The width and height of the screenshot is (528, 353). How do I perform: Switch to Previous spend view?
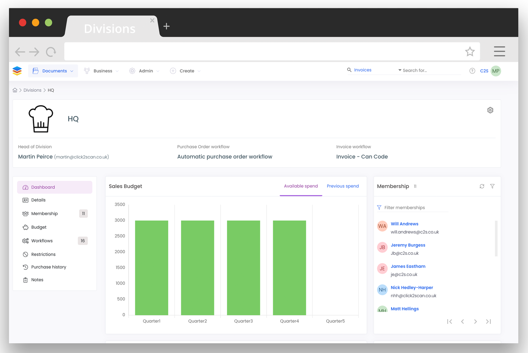click(x=342, y=186)
